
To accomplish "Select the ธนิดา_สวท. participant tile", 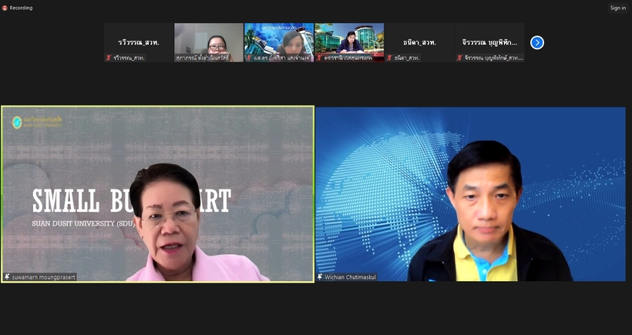I will coord(419,42).
